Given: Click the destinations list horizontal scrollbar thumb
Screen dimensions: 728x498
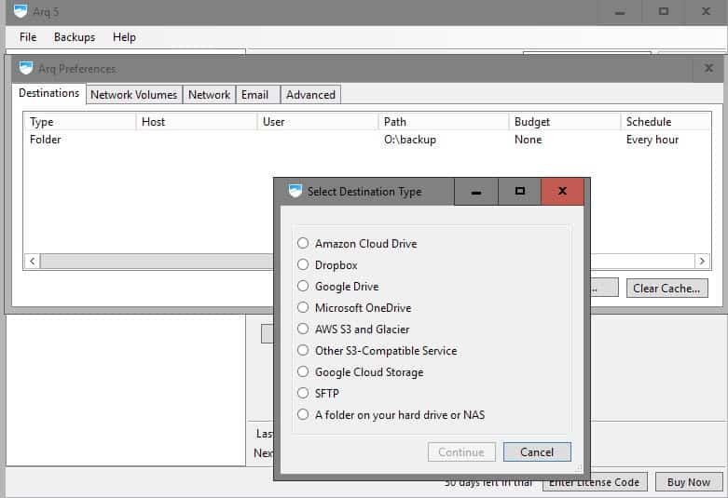Looking at the screenshot, I should coord(157,261).
